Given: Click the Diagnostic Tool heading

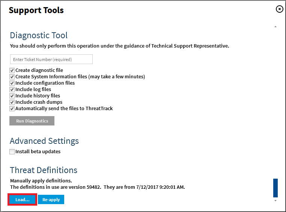Looking at the screenshot, I should [x=39, y=36].
